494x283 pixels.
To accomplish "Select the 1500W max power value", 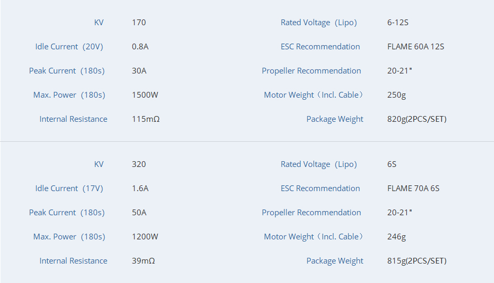I will (x=145, y=95).
